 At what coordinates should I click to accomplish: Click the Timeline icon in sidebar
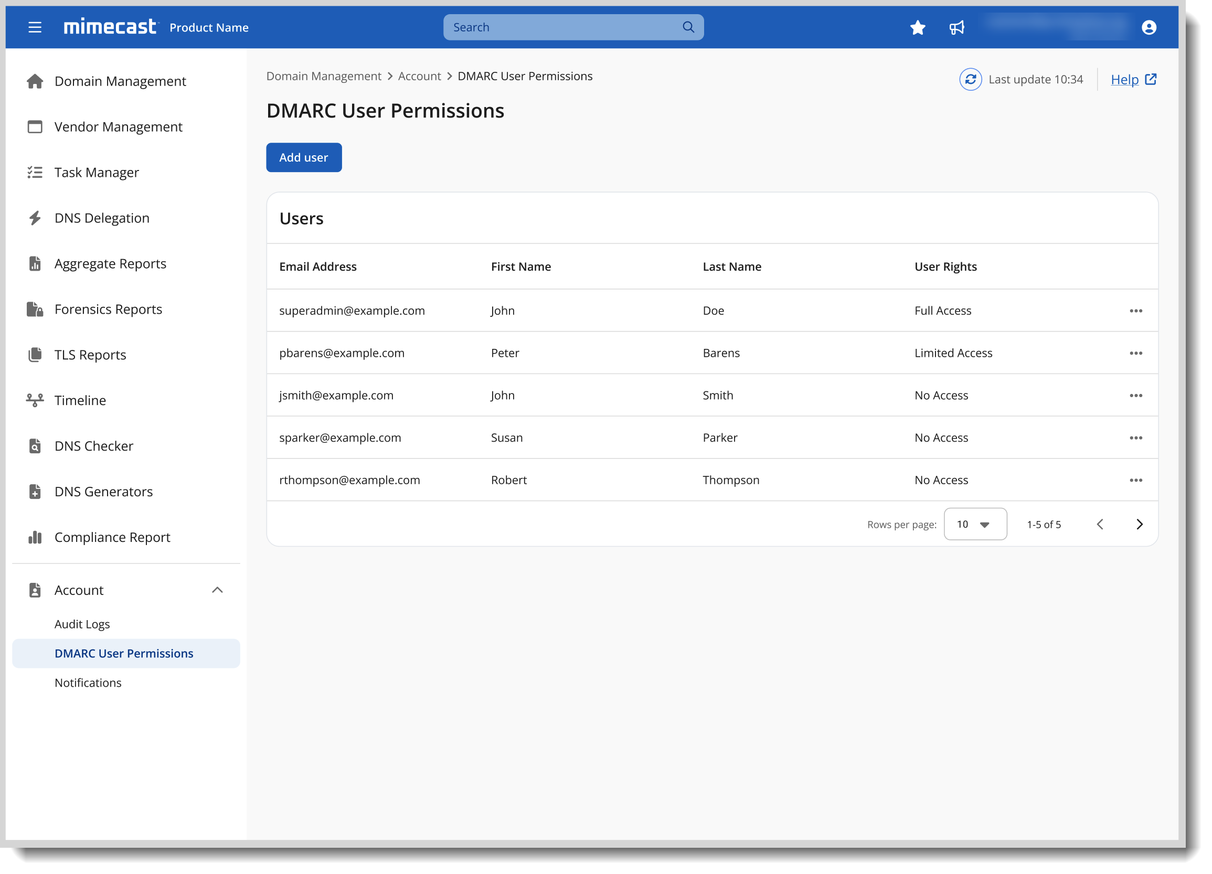tap(35, 400)
